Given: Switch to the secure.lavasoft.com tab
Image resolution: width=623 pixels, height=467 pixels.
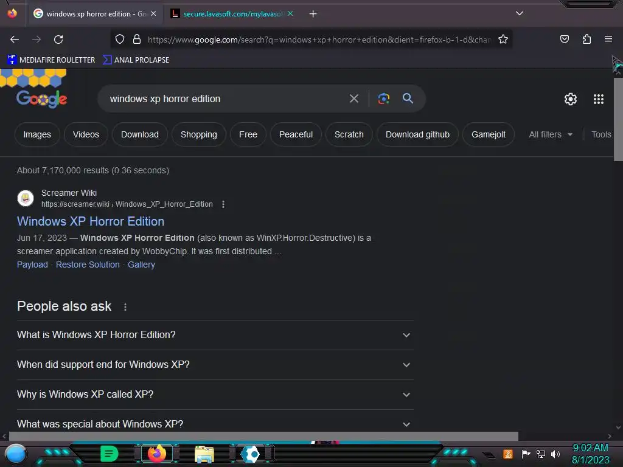Looking at the screenshot, I should [232, 14].
